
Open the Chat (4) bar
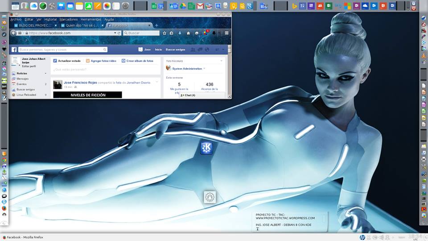pos(188,95)
